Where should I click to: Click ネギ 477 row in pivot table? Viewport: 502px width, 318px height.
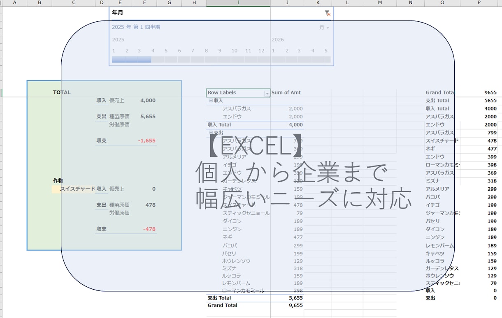255,237
